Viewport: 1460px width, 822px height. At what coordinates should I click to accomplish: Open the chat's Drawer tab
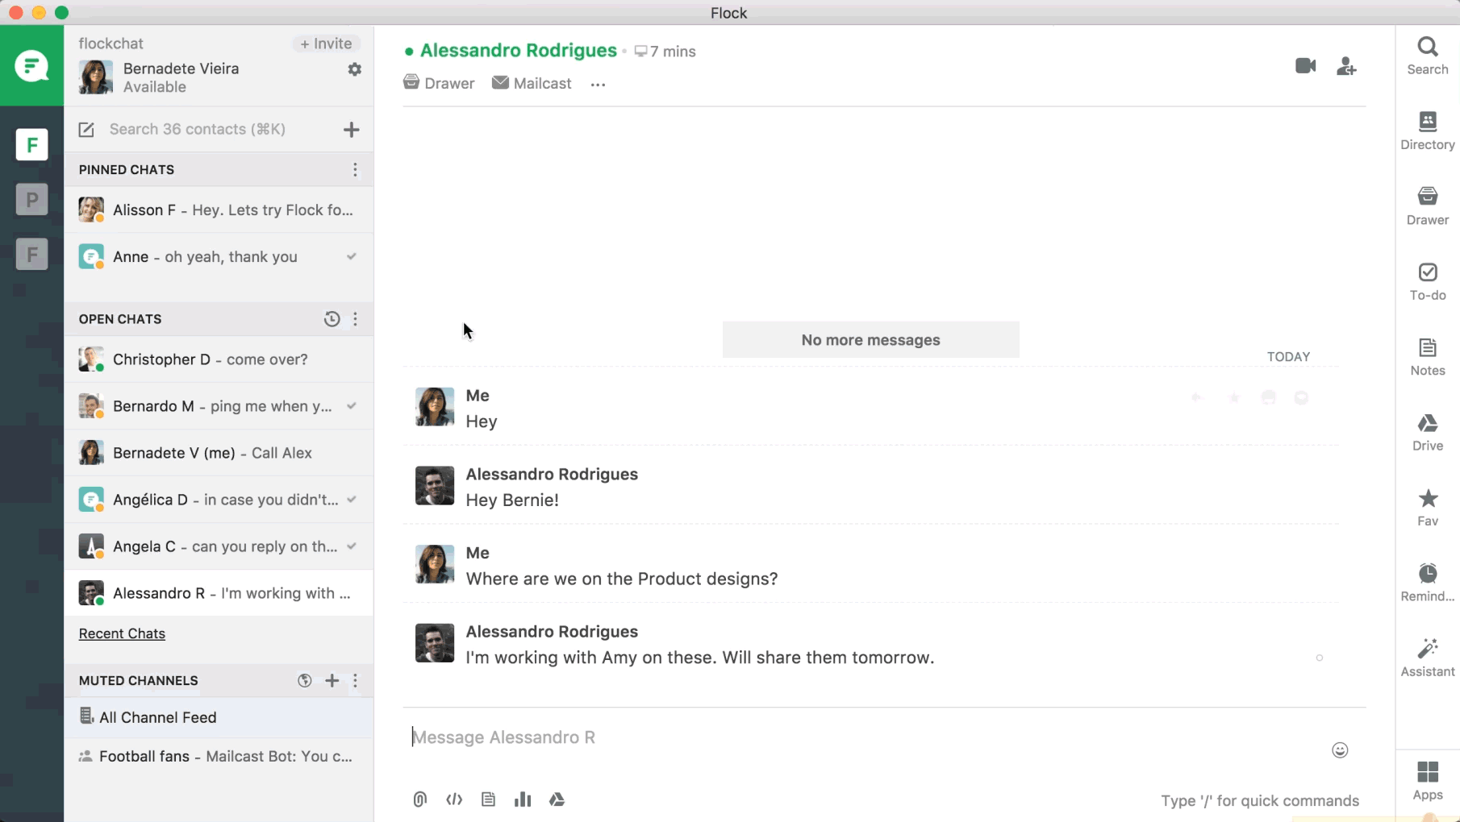click(x=439, y=83)
